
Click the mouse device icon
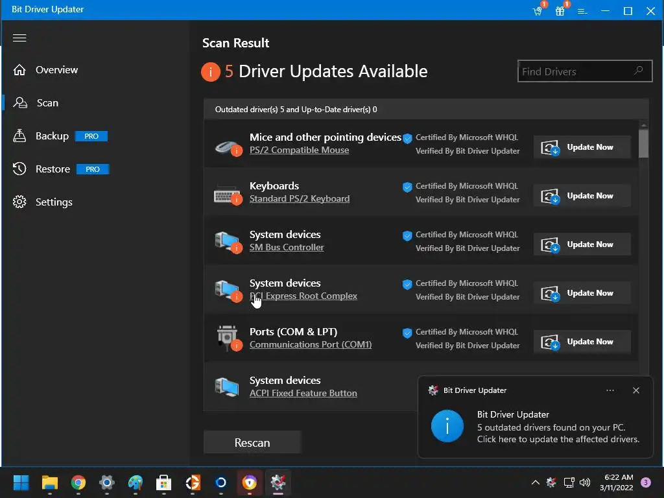(228, 147)
